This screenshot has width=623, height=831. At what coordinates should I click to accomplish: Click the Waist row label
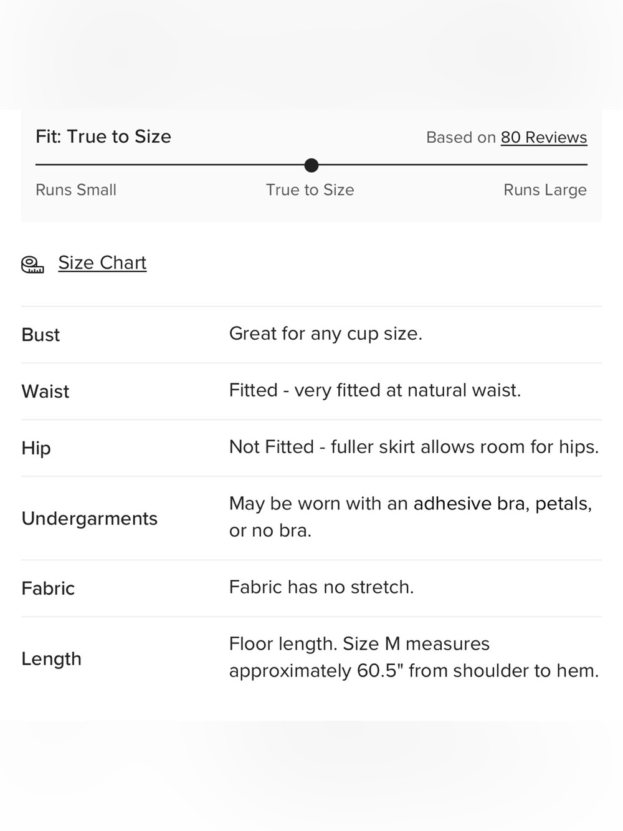pos(45,391)
